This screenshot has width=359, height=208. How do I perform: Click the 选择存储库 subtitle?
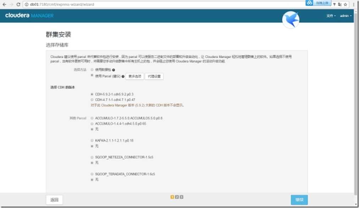tap(57, 45)
